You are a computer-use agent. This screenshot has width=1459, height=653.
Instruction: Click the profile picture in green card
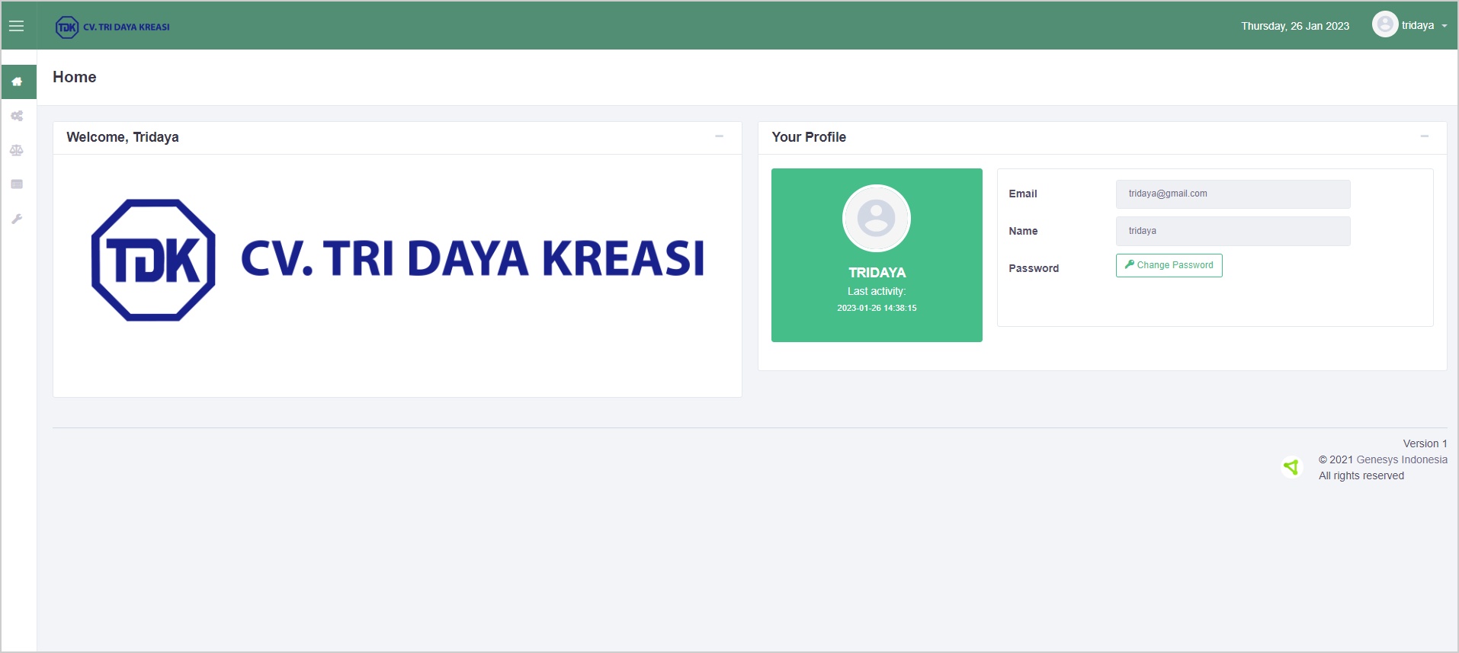pos(876,218)
